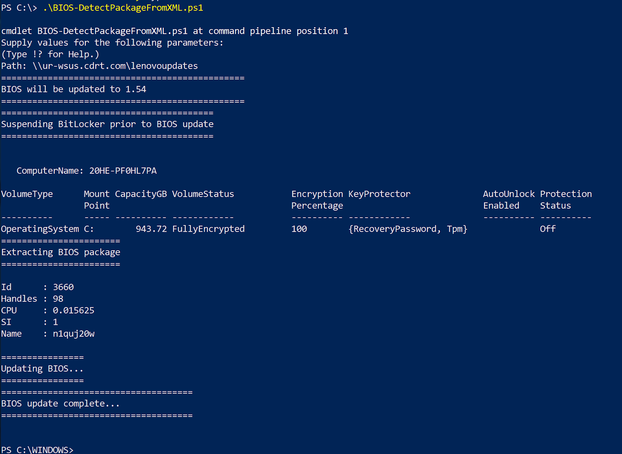Click the AutoUnlock Enabled column header
This screenshot has height=454, width=622.
coord(509,199)
